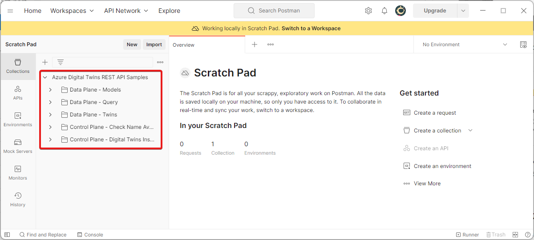This screenshot has height=240, width=534.
Task: Click Create a collection
Action: [437, 131]
